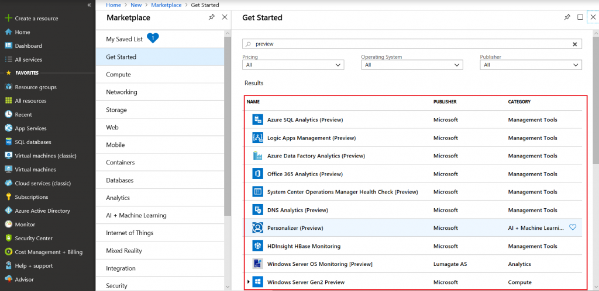Open Security Center from sidebar icon
The image size is (599, 291).
[x=8, y=238]
